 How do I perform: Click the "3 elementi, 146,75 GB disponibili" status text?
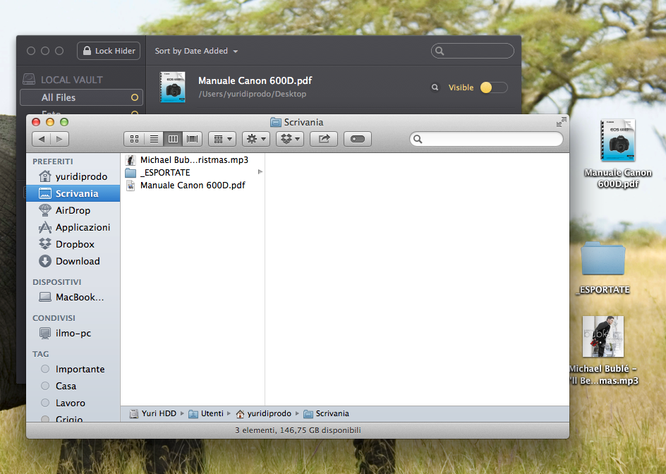(x=298, y=430)
